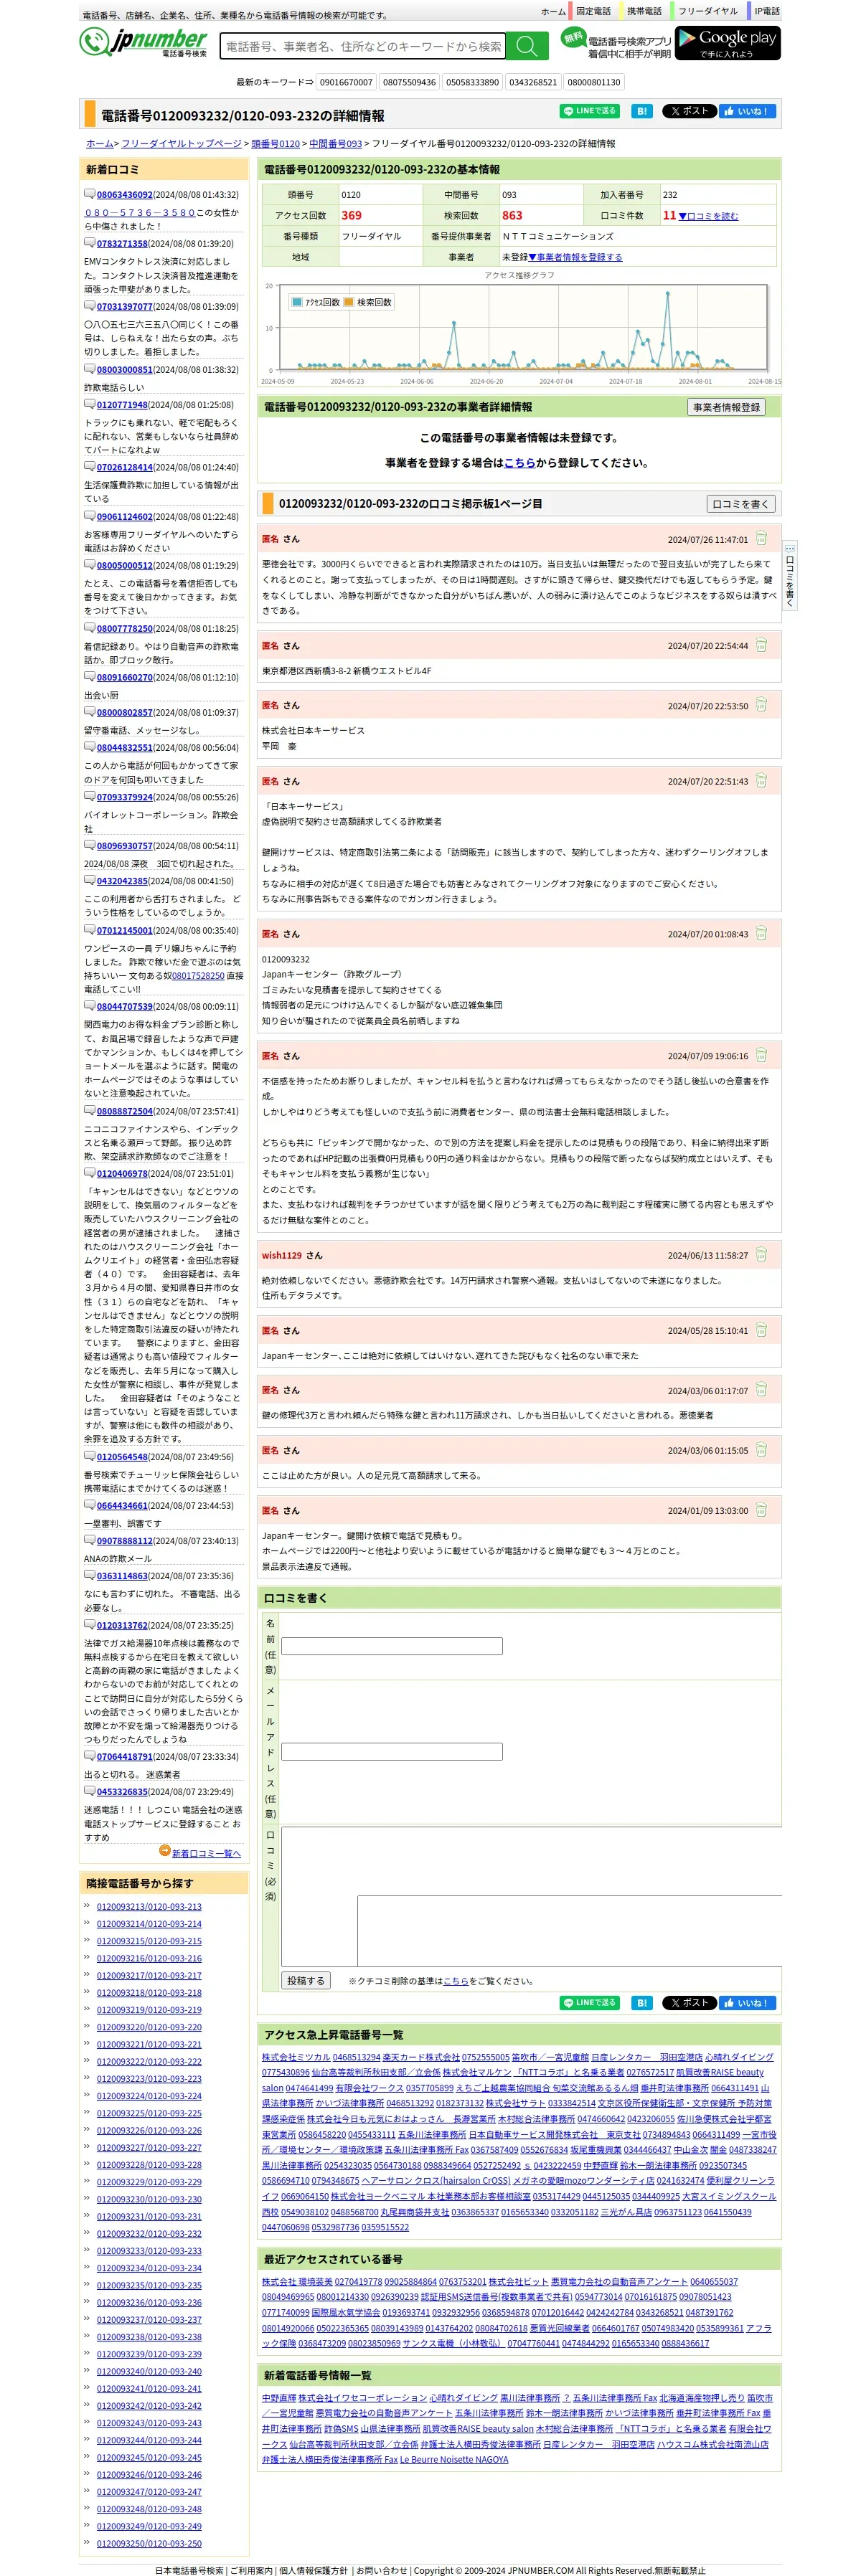Open recent keyword 08000801130
861x2576 pixels.
pyautogui.click(x=594, y=82)
